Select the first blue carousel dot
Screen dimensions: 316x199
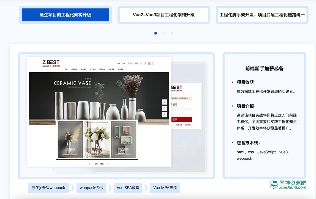(x=156, y=33)
